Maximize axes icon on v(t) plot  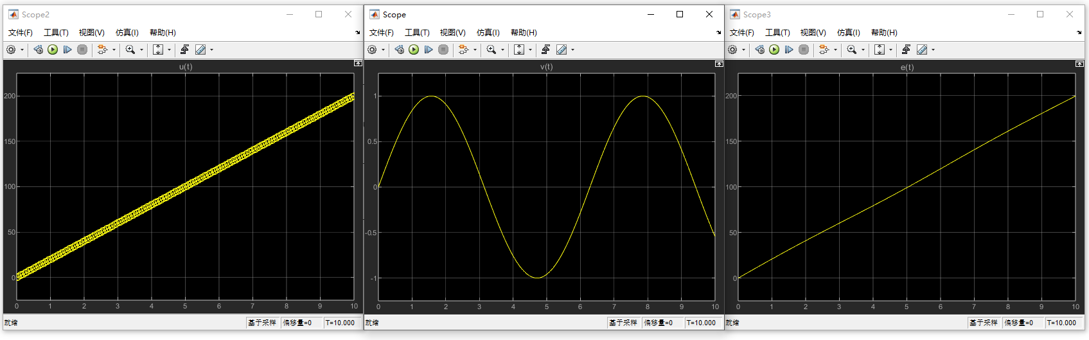coord(719,64)
